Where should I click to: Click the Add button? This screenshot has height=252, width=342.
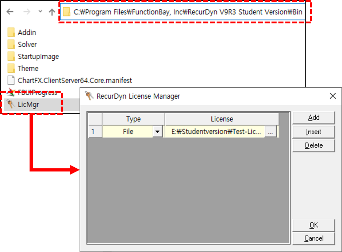click(x=314, y=118)
